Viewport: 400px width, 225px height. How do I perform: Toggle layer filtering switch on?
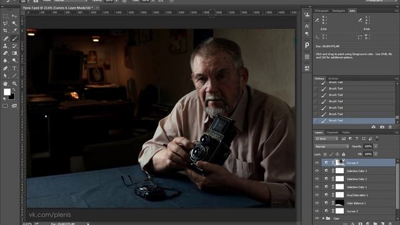377,139
